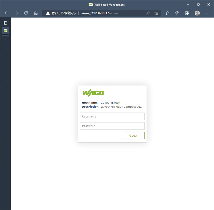Open a new tab with plus button
This screenshot has height=210, width=214.
[x=5, y=40]
